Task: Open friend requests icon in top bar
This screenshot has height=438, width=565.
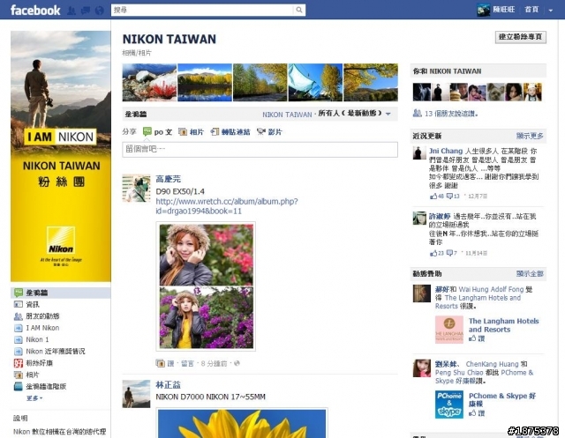Action: pos(72,11)
